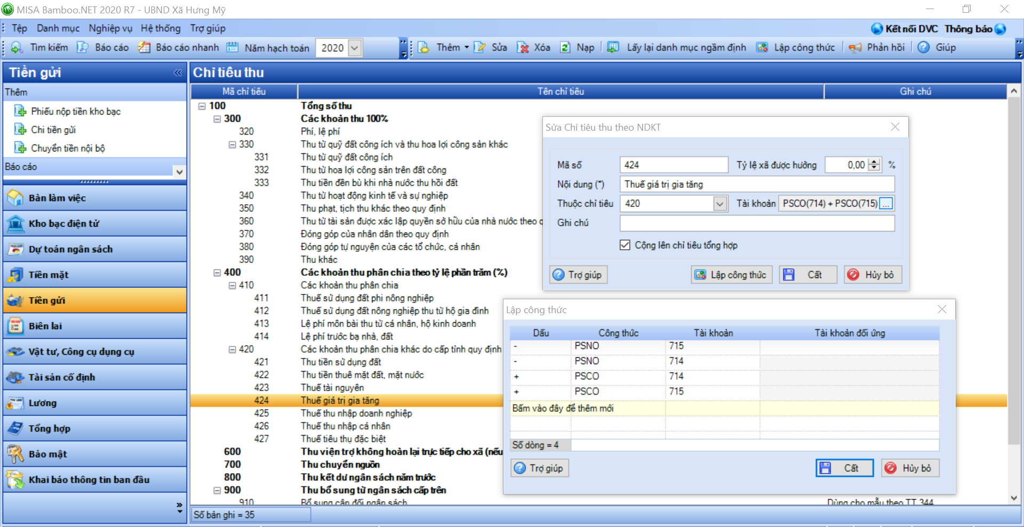The image size is (1024, 527).
Task: Collapse tree node 400
Action: point(217,273)
